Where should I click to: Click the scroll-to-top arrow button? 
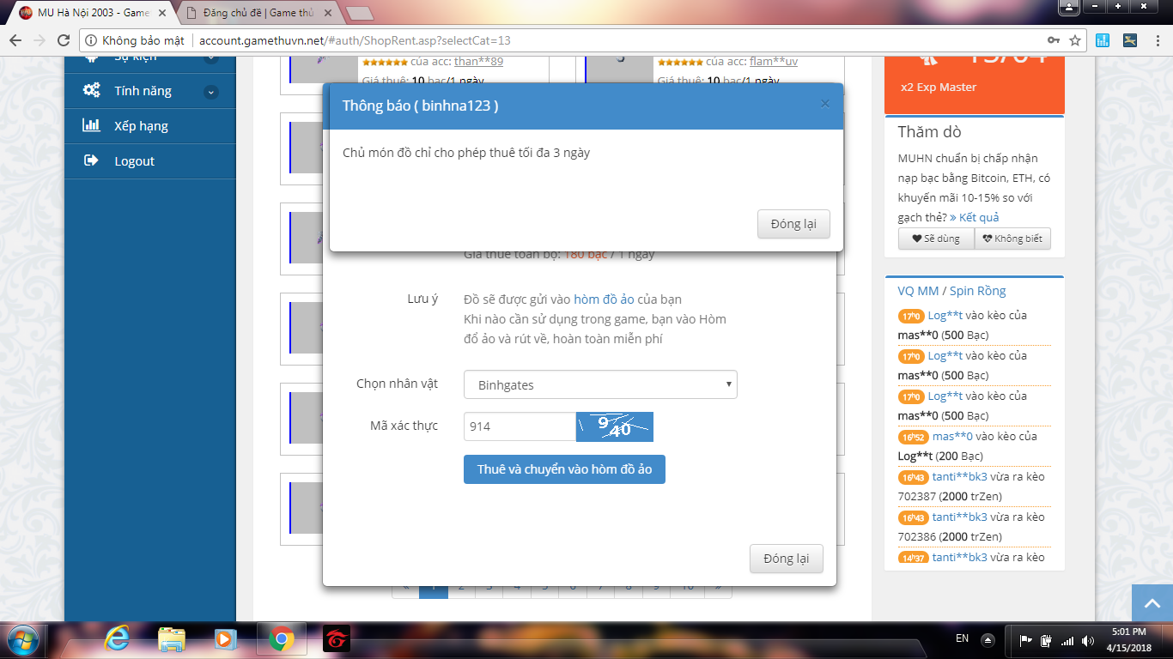1152,602
